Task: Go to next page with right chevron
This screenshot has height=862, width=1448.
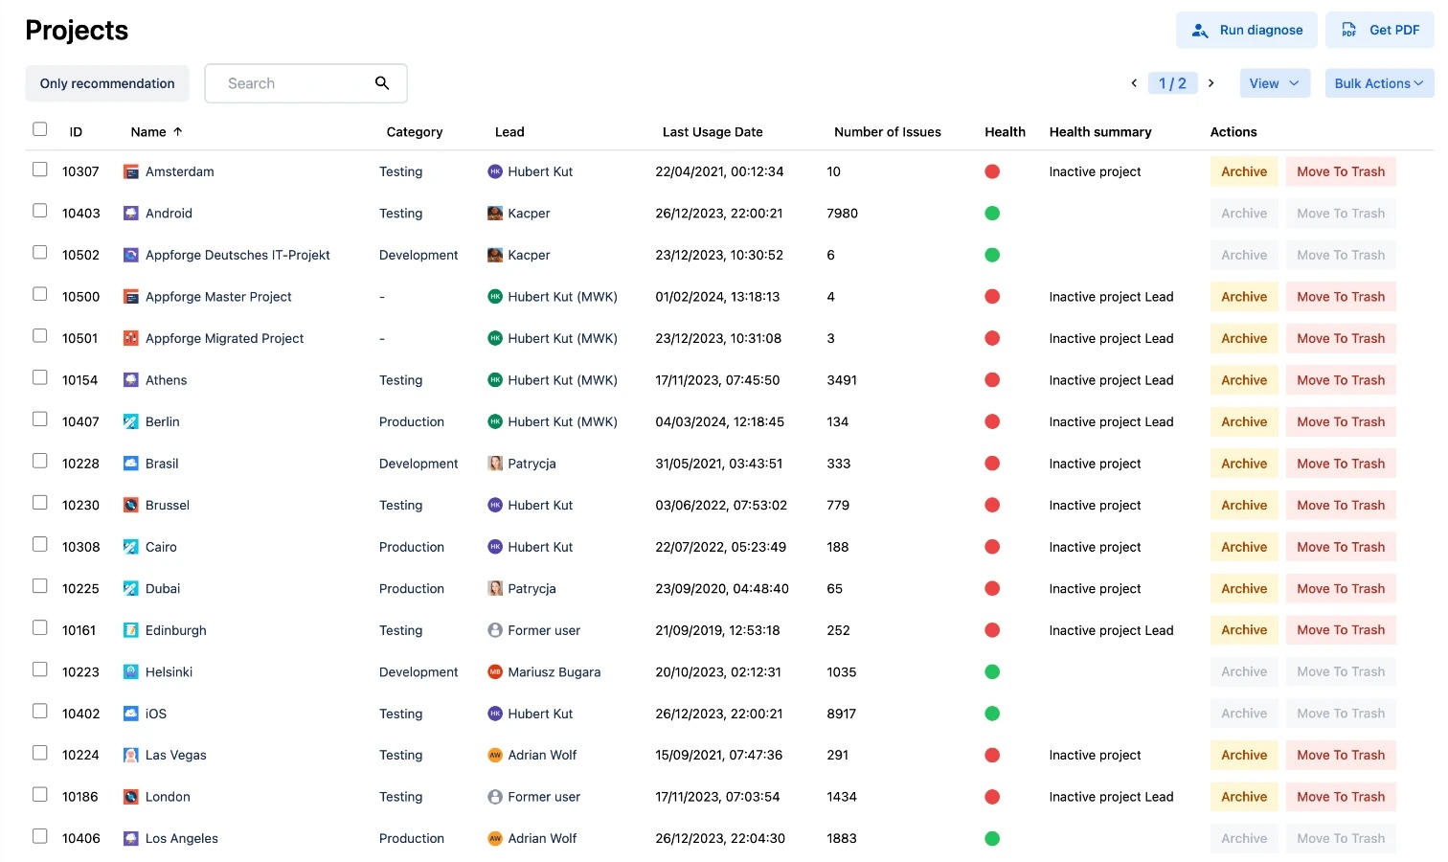Action: tap(1211, 83)
